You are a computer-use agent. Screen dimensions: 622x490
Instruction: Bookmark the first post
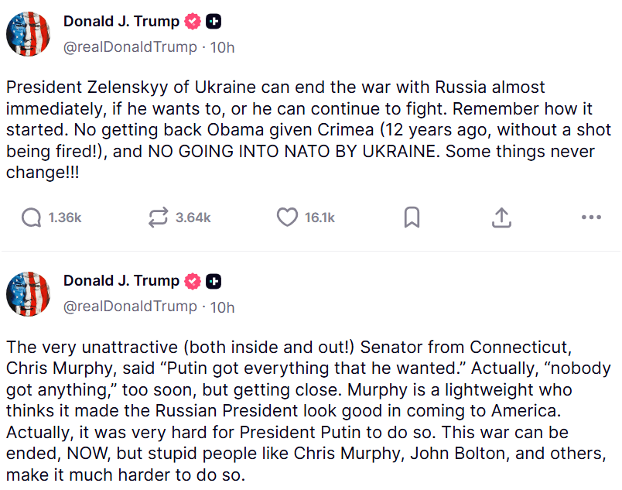pyautogui.click(x=412, y=218)
